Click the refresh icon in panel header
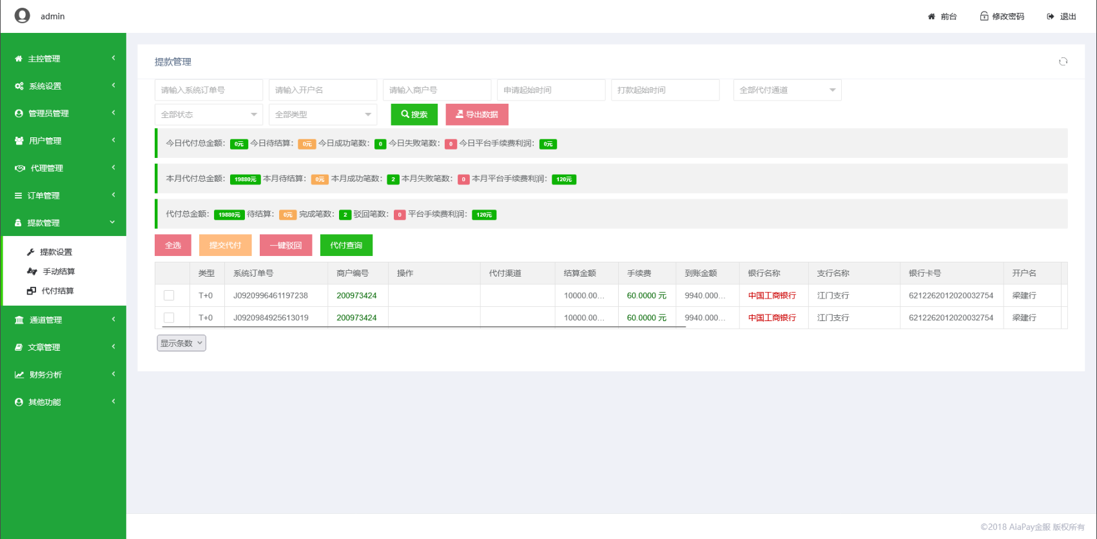The width and height of the screenshot is (1097, 539). tap(1063, 62)
